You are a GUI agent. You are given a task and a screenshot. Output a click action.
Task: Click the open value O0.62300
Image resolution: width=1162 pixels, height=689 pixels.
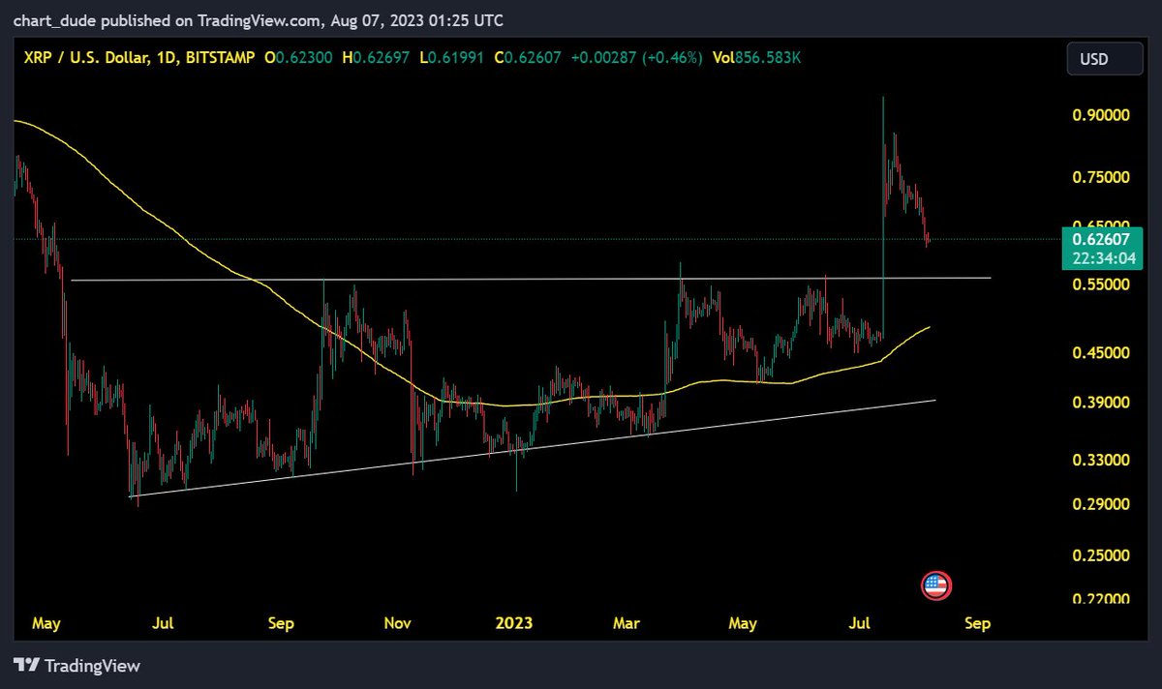[299, 58]
